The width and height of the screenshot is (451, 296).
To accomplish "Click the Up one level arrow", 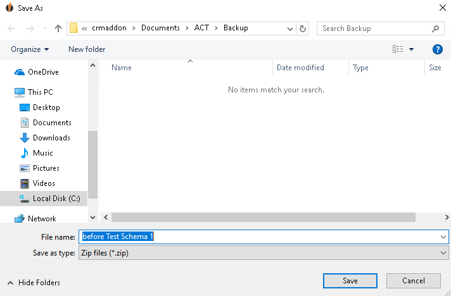I will (x=58, y=28).
